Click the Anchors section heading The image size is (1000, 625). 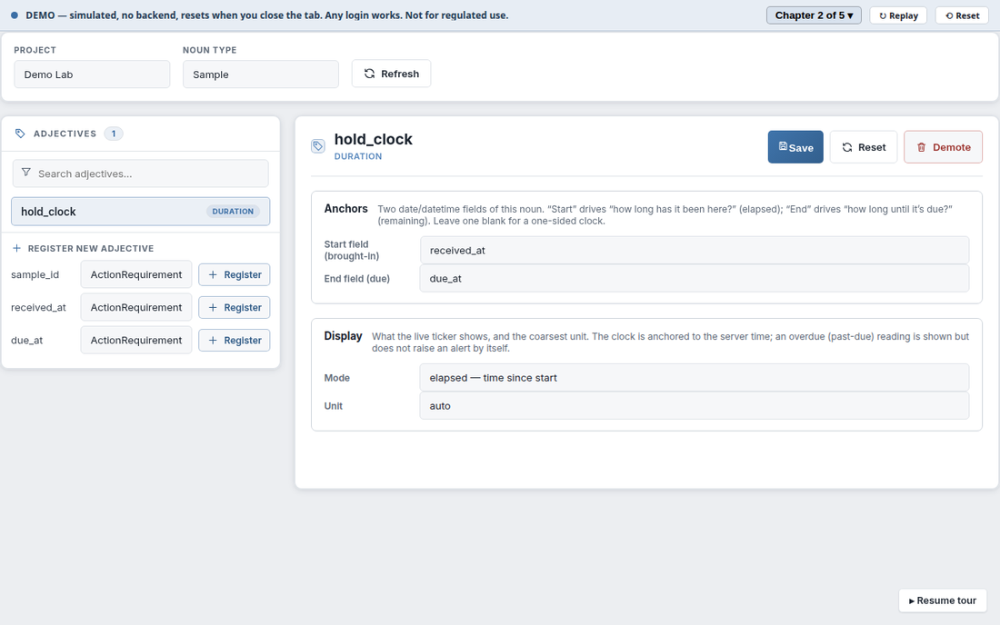pos(345,208)
